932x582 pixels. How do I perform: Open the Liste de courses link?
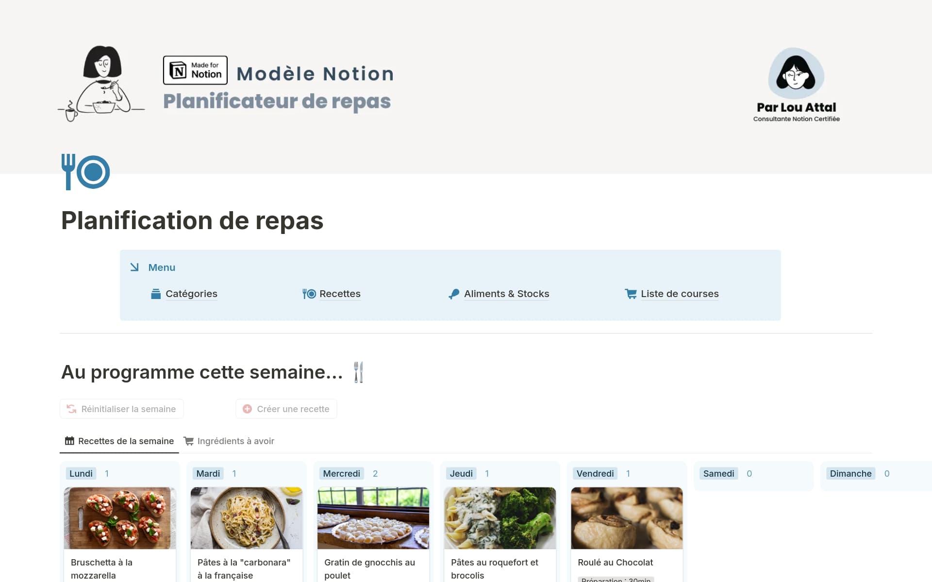[679, 294]
